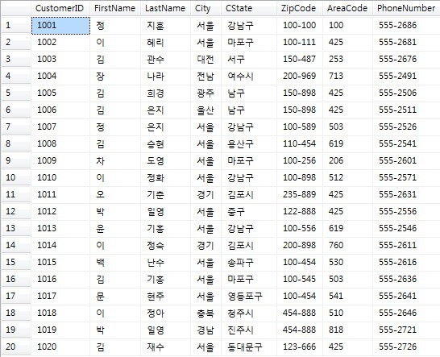Image resolution: width=440 pixels, height=357 pixels.
Task: Click CState cell 청주시
Action: pyautogui.click(x=249, y=313)
